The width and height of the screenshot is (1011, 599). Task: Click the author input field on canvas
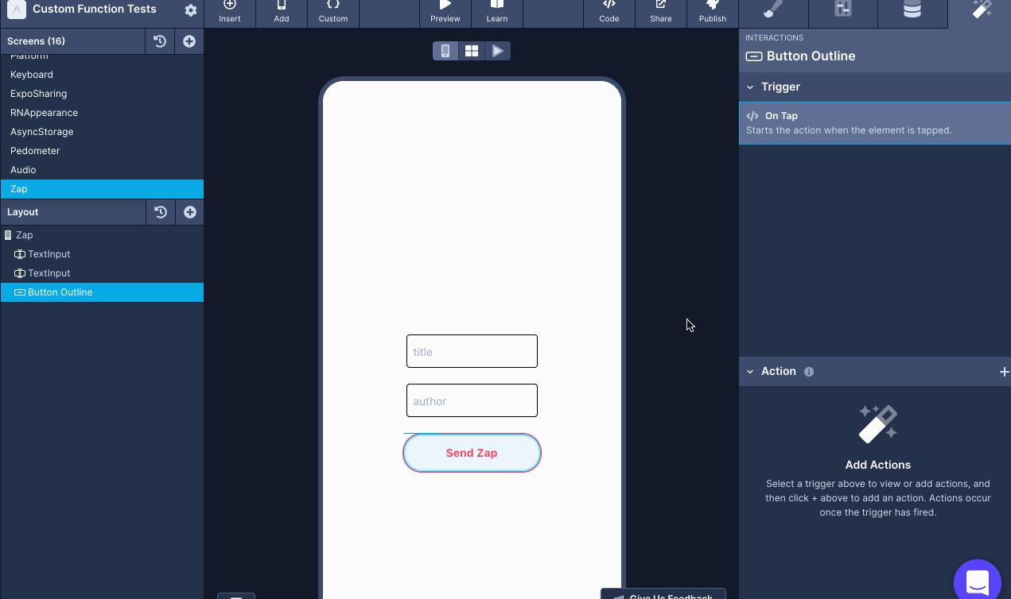pyautogui.click(x=472, y=400)
